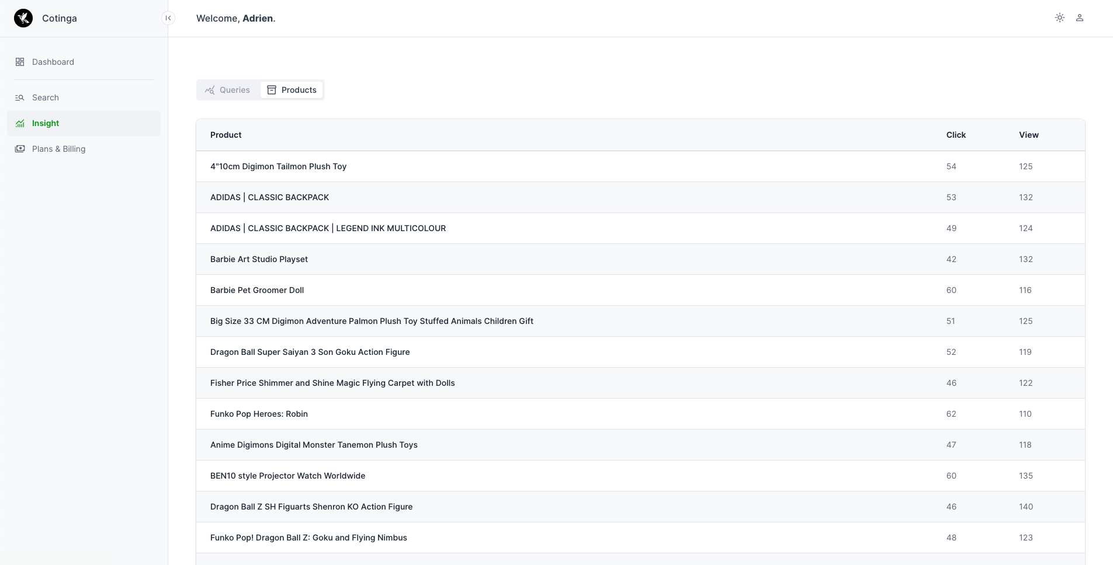
Task: Sort by the View column header
Action: (1029, 135)
